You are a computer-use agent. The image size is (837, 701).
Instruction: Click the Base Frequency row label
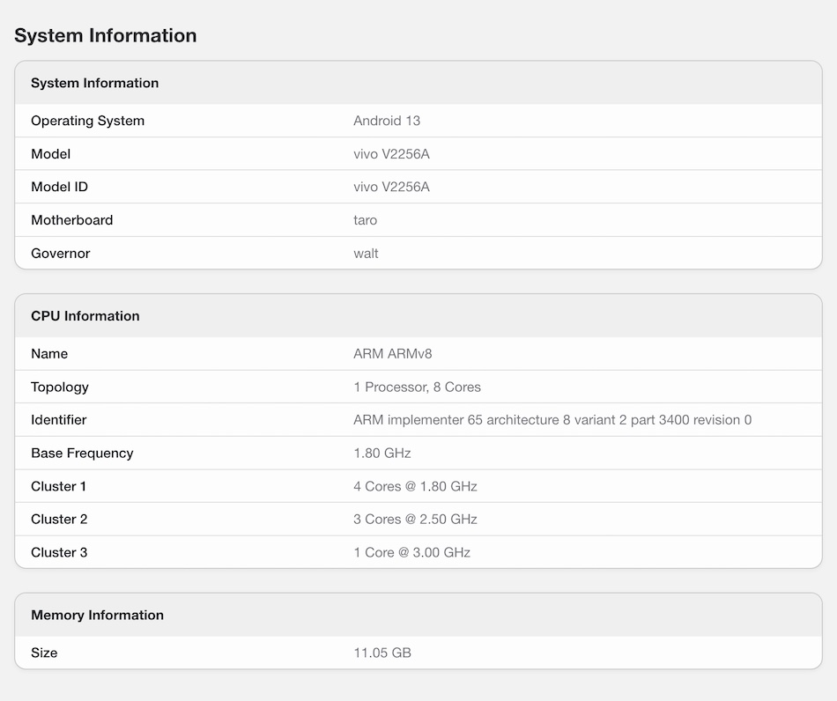(x=82, y=454)
